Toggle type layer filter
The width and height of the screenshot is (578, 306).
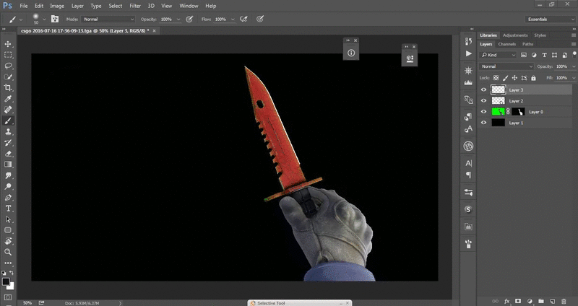[x=544, y=55]
